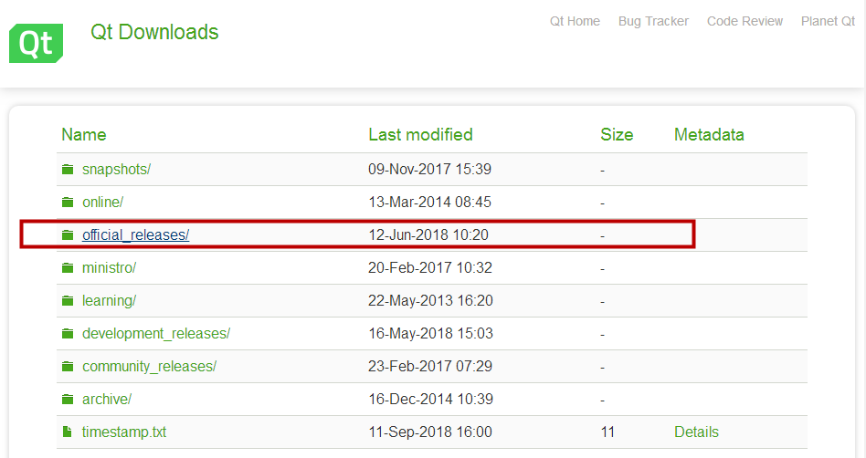
Task: Open the timestamp.txt file link
Action: pyautogui.click(x=124, y=432)
